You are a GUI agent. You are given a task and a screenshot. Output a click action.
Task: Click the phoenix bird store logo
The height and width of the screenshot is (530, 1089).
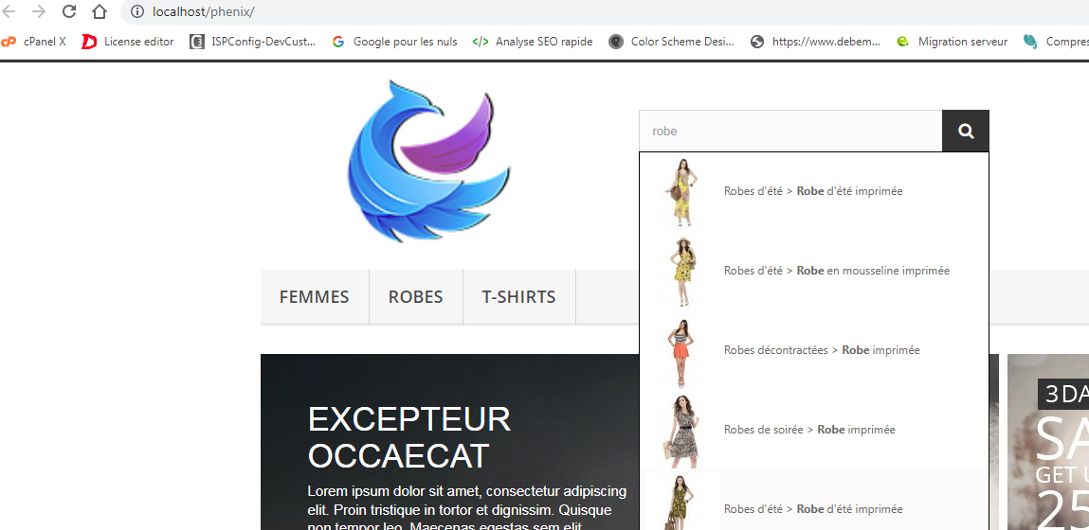429,160
